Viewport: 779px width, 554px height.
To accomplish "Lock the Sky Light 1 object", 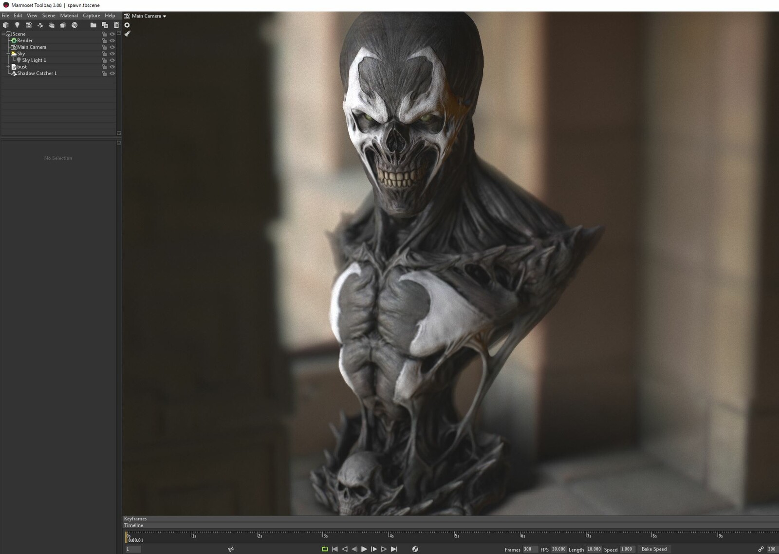I will (104, 60).
